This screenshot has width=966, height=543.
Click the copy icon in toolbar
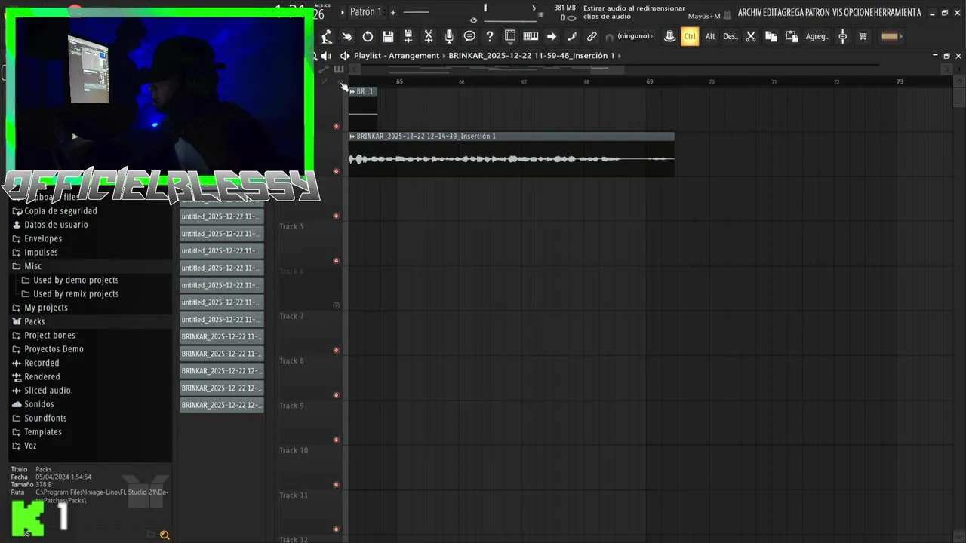point(771,36)
